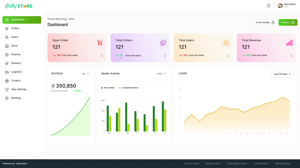The image size is (300, 168).
Task: Open the Privacy Policy link
Action: (x=192, y=164)
